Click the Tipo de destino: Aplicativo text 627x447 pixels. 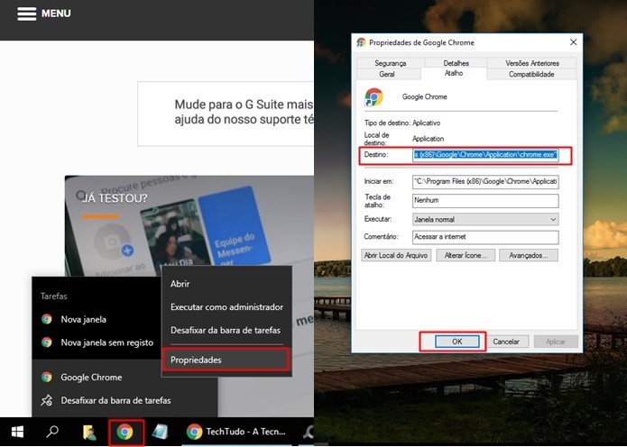coord(402,123)
